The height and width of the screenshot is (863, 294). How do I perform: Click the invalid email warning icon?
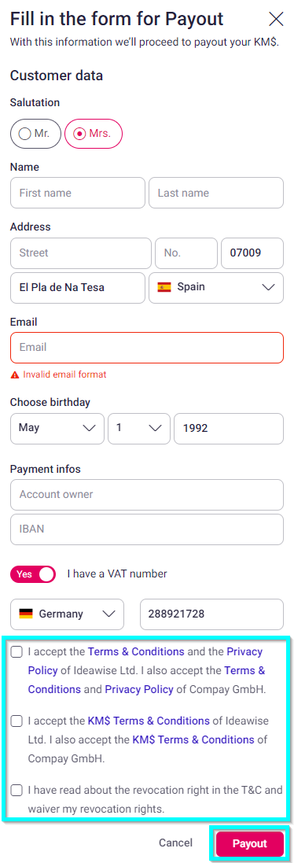click(x=15, y=374)
